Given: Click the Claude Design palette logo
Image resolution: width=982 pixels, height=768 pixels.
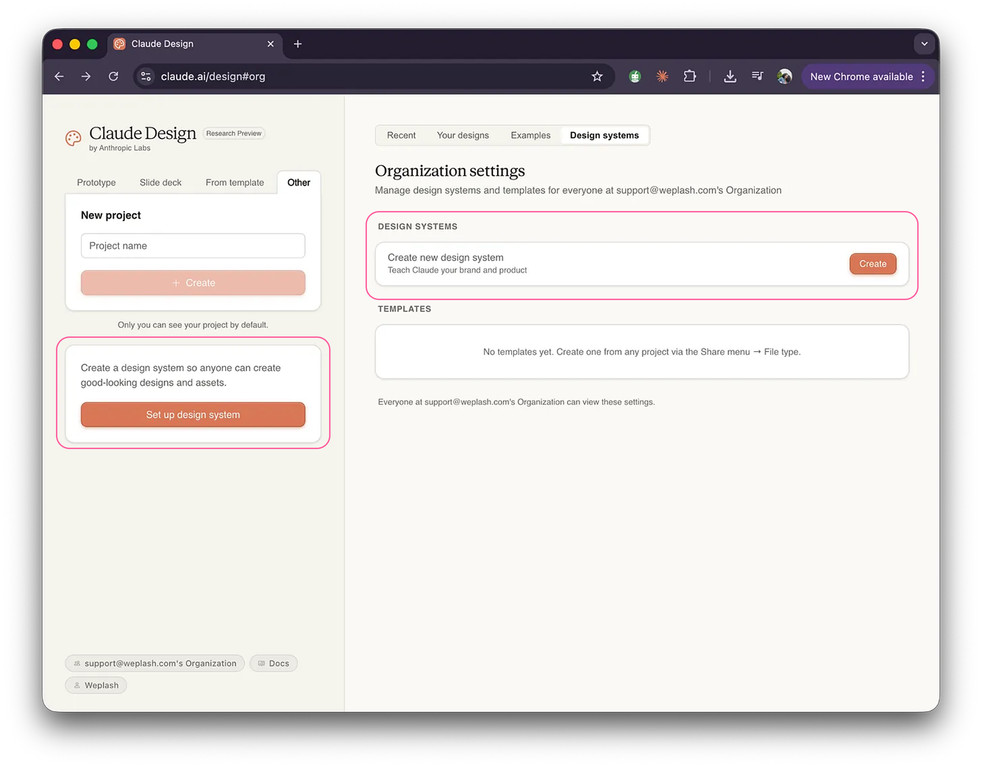Looking at the screenshot, I should click(x=73, y=139).
